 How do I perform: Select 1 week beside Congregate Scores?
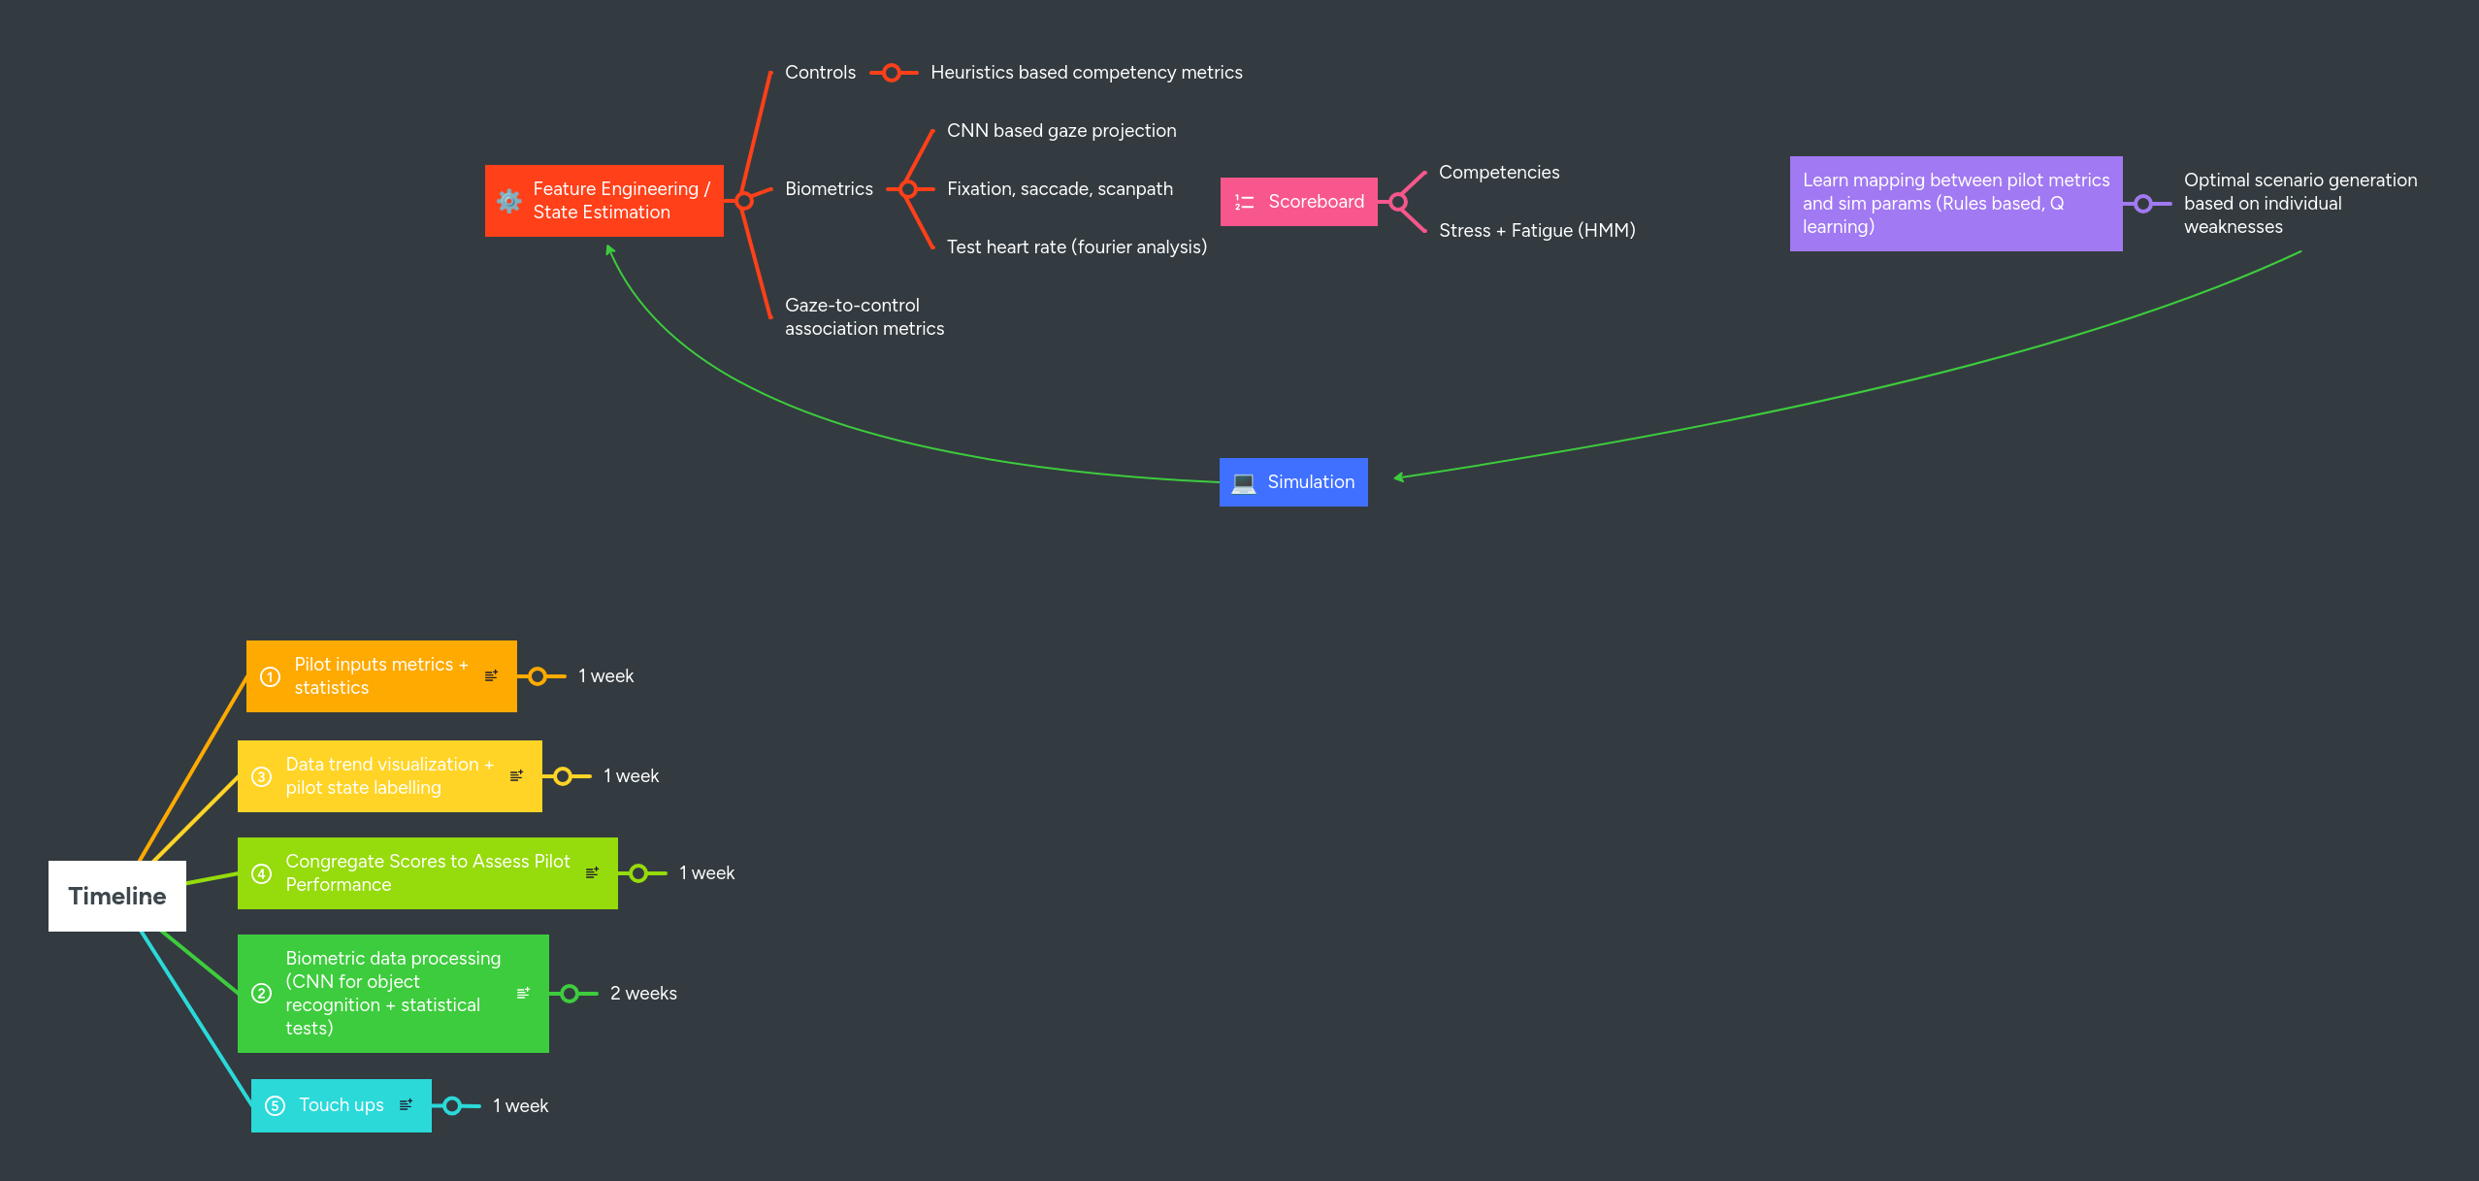click(x=706, y=873)
